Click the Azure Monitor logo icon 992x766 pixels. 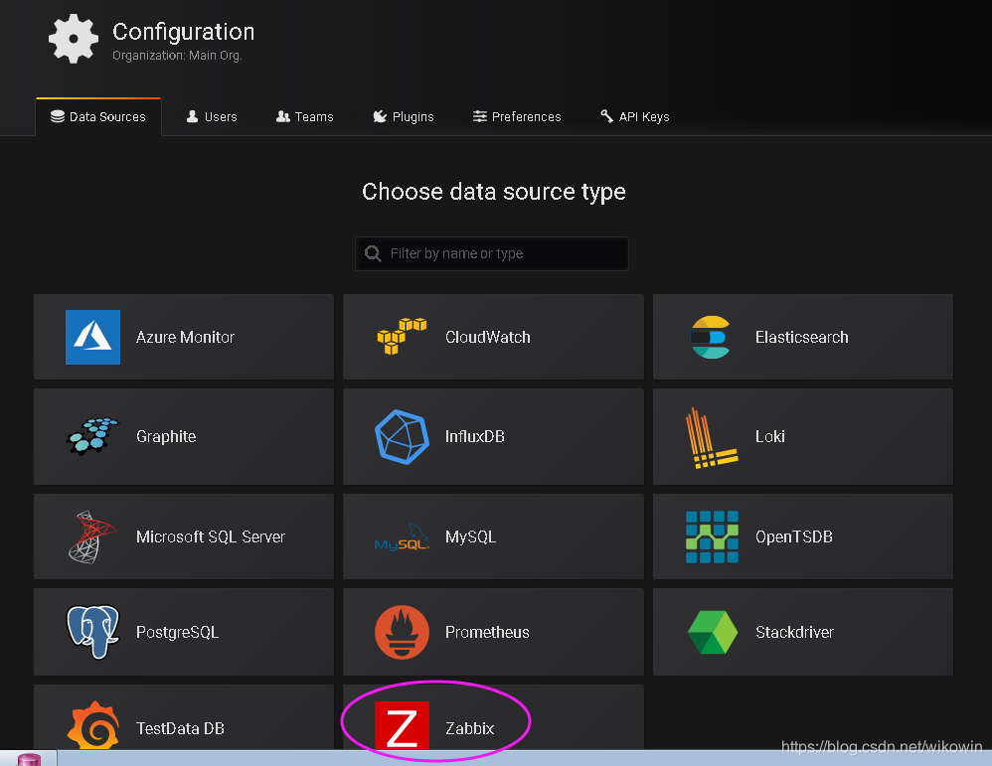pos(93,337)
